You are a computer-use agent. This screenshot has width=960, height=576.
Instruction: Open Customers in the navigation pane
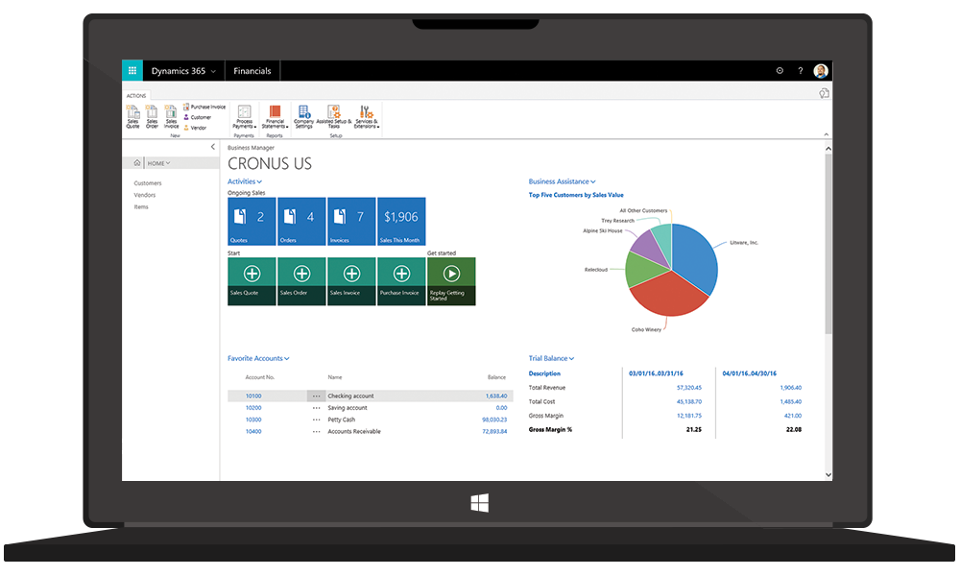[x=148, y=183]
